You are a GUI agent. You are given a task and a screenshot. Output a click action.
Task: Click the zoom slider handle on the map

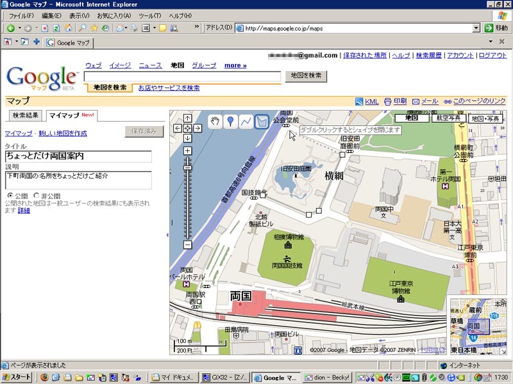pos(187,168)
